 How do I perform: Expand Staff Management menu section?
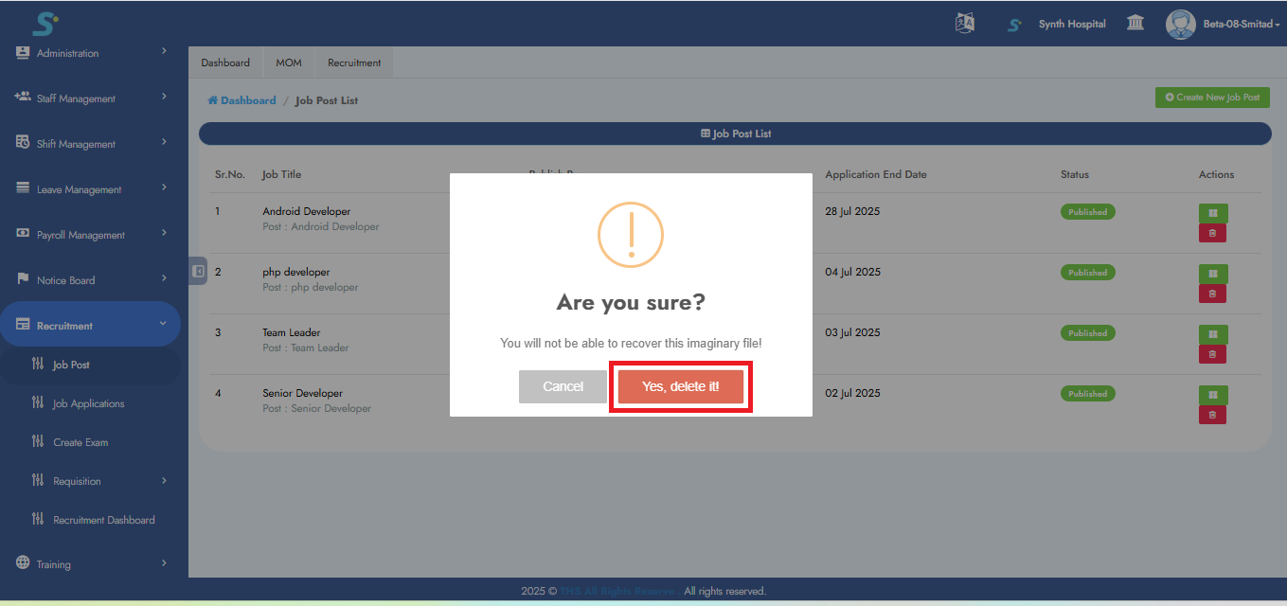tap(90, 98)
